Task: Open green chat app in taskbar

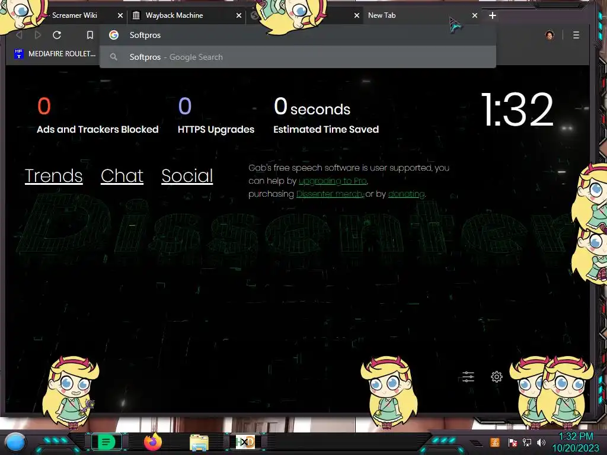Action: point(106,442)
